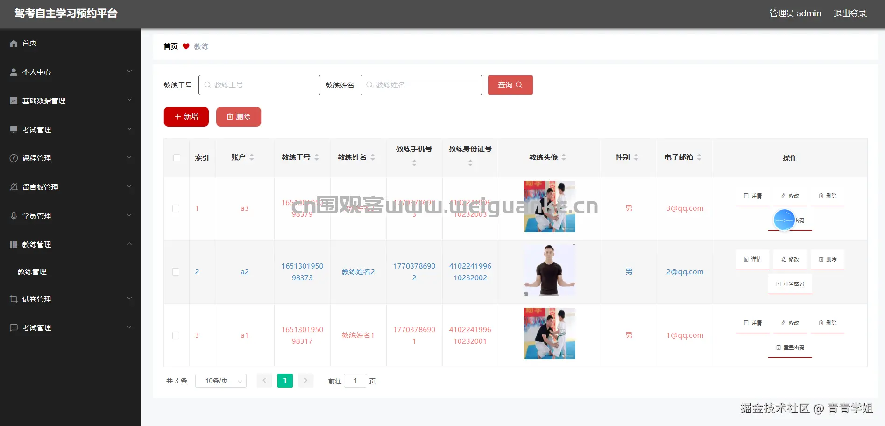
Task: Go to next page arrow in pagination
Action: 305,381
